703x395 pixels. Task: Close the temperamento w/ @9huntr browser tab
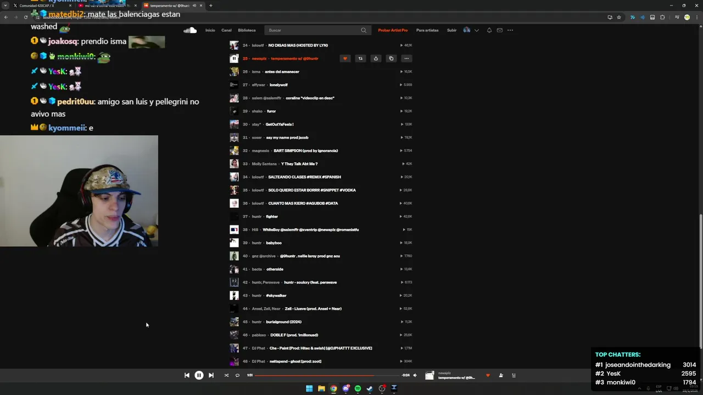tap(201, 5)
